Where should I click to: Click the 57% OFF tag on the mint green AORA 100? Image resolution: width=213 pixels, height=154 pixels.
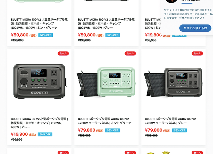[x=45, y=35]
